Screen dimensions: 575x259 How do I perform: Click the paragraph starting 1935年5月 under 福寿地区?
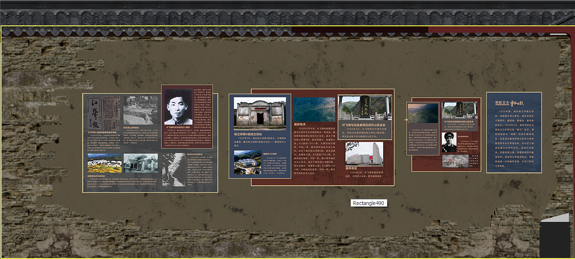364,174
